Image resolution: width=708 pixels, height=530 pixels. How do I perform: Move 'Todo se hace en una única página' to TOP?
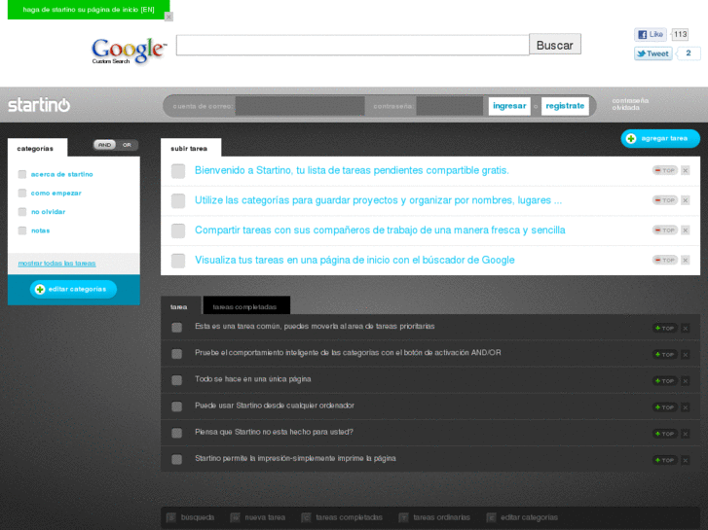[664, 380]
